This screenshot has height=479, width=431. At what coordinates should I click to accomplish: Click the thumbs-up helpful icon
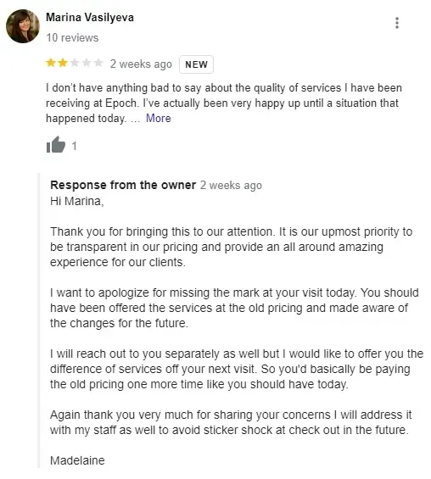[x=56, y=144]
